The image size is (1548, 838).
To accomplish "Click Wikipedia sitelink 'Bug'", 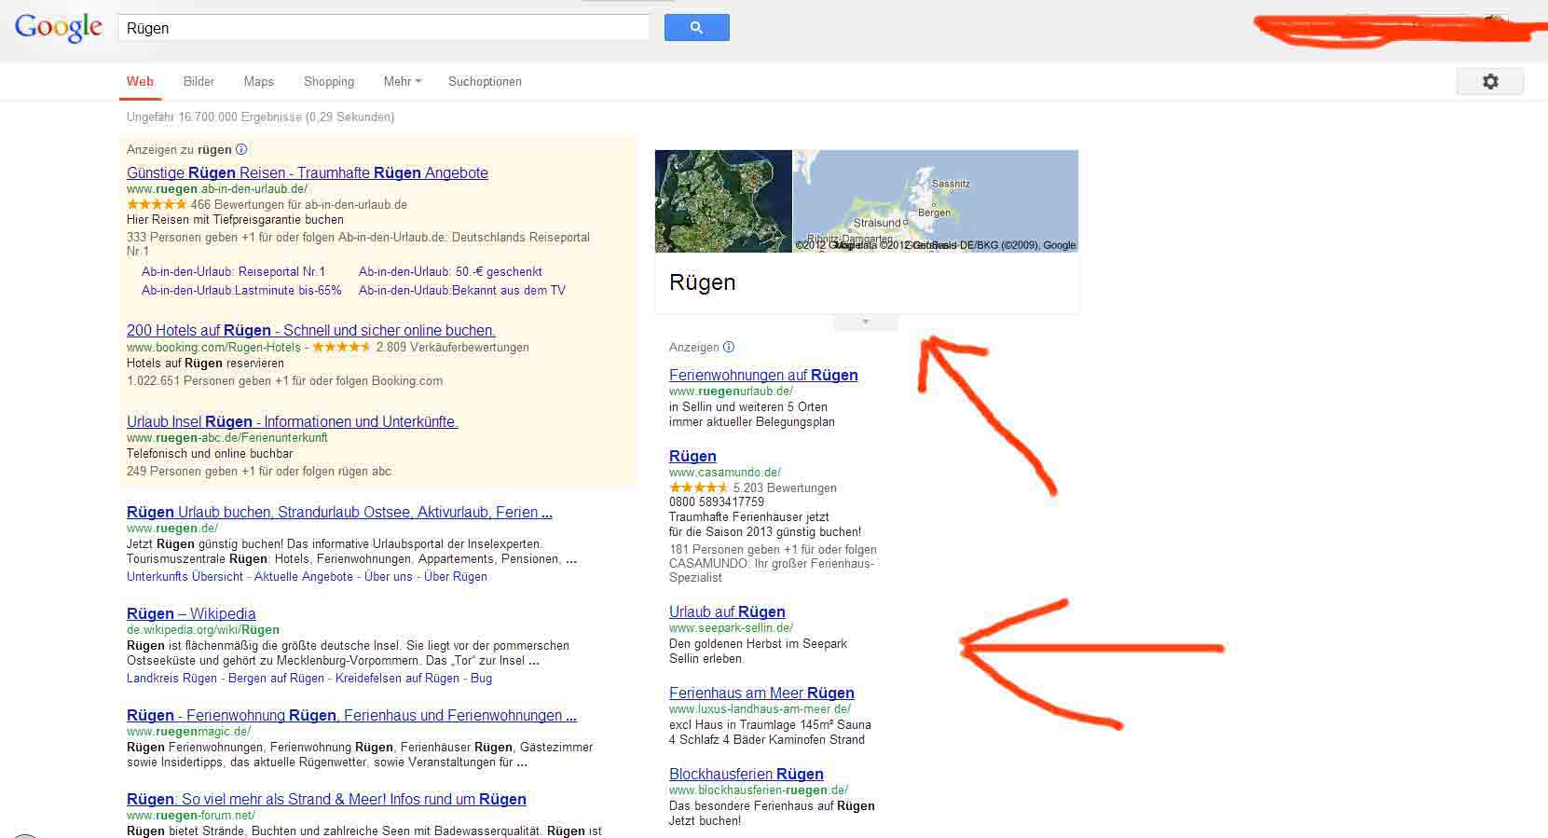I will pyautogui.click(x=482, y=679).
